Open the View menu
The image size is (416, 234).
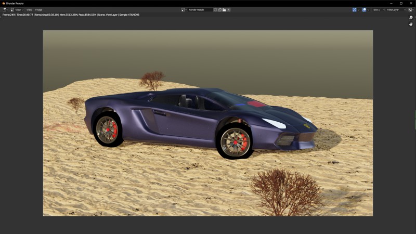click(x=29, y=10)
